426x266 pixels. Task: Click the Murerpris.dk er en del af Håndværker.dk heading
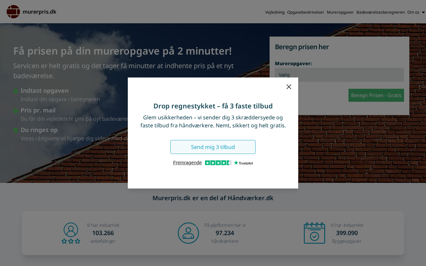pyautogui.click(x=213, y=198)
